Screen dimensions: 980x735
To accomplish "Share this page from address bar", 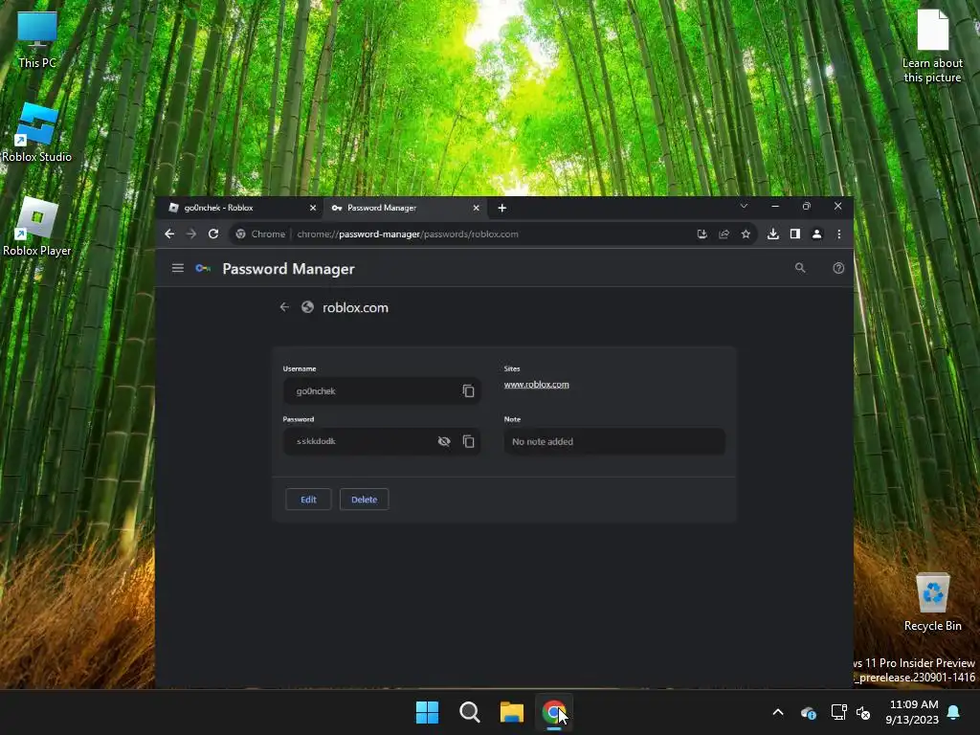I will tap(724, 234).
